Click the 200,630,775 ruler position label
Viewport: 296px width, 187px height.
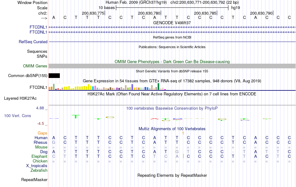click(x=93, y=13)
